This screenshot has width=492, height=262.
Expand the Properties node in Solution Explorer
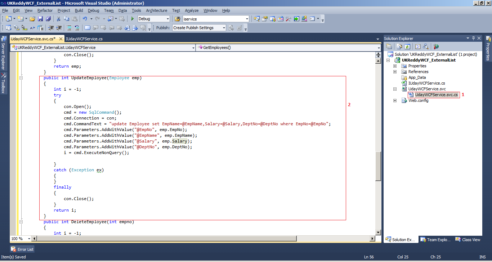pyautogui.click(x=395, y=66)
